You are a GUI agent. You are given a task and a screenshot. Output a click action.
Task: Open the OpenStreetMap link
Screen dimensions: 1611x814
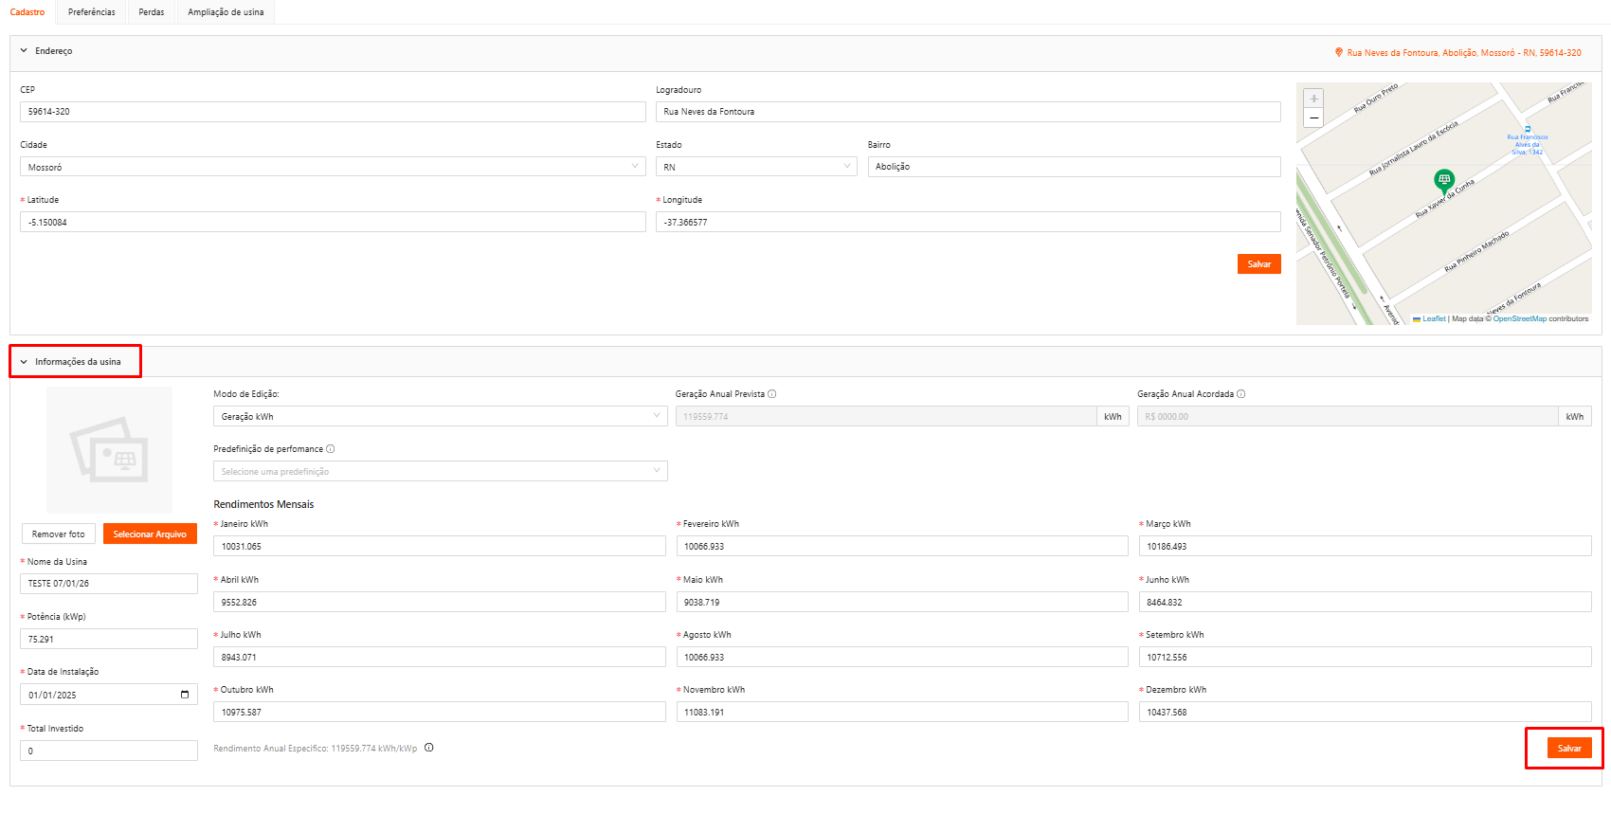tap(1520, 319)
